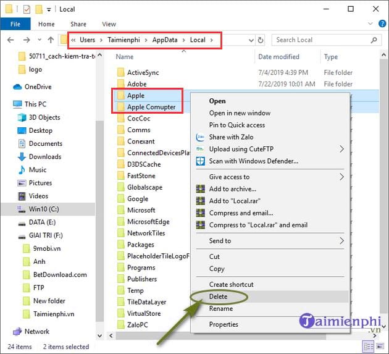389x354 pixels.
Task: Expand the ribbon with the chevron
Action: (x=370, y=24)
